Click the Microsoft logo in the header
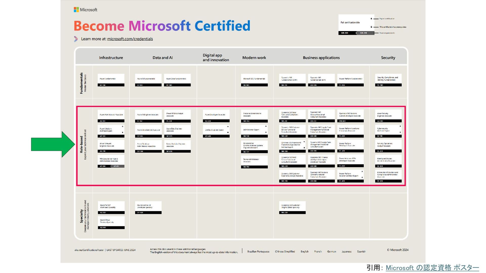 86,10
